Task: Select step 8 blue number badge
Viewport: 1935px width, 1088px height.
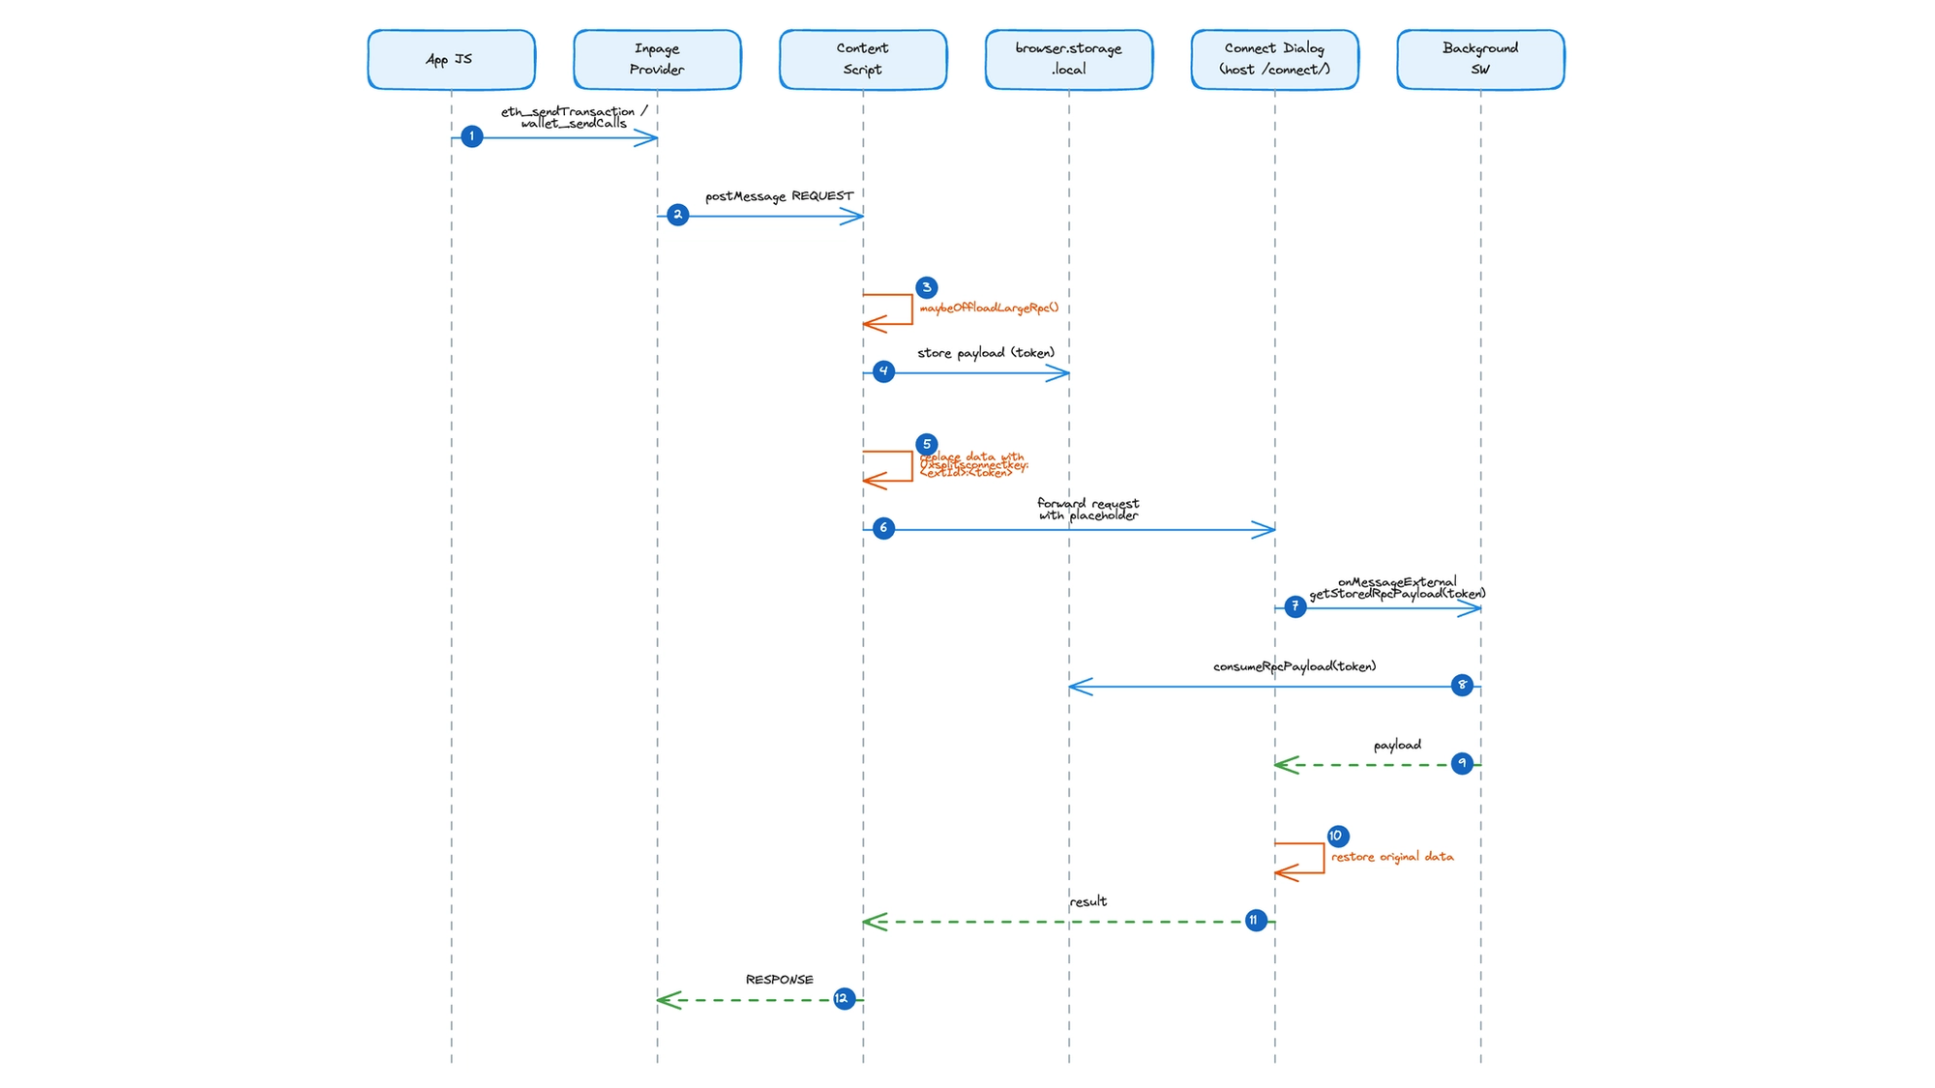Action: click(x=1462, y=685)
